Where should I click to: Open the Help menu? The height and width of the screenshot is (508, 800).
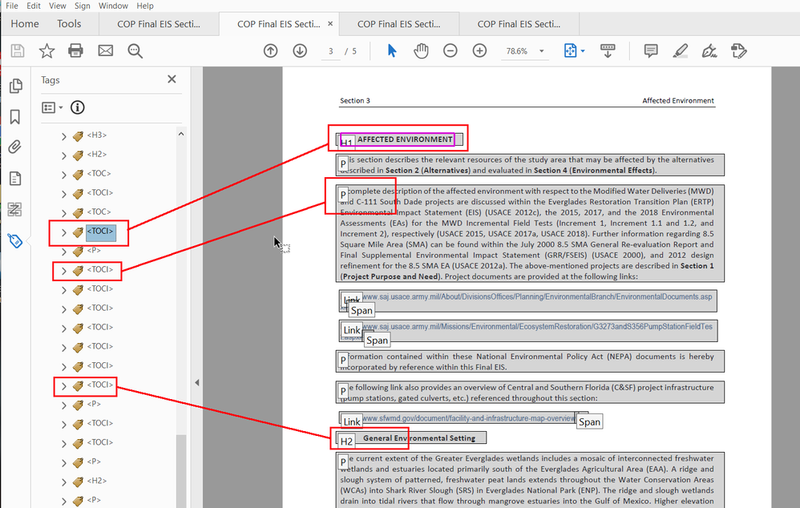(145, 6)
